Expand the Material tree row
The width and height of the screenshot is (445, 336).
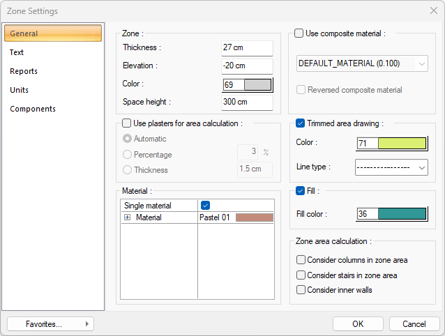point(128,217)
